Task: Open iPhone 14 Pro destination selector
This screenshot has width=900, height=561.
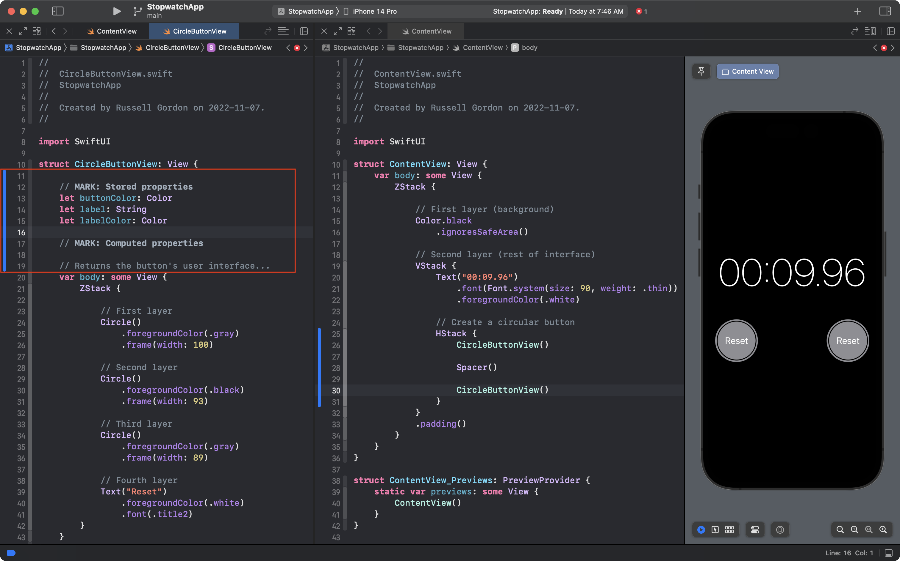Action: point(374,11)
